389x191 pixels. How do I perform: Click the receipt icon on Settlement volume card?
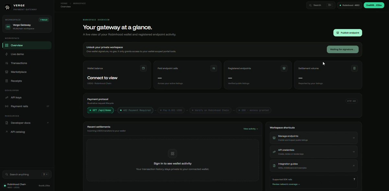click(354, 68)
